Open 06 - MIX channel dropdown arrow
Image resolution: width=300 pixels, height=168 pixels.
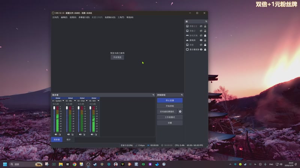[98, 101]
